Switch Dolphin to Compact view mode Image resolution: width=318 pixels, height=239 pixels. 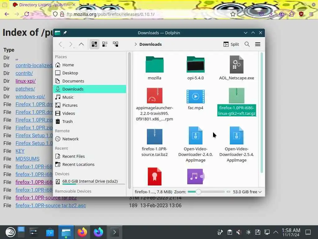(105, 44)
